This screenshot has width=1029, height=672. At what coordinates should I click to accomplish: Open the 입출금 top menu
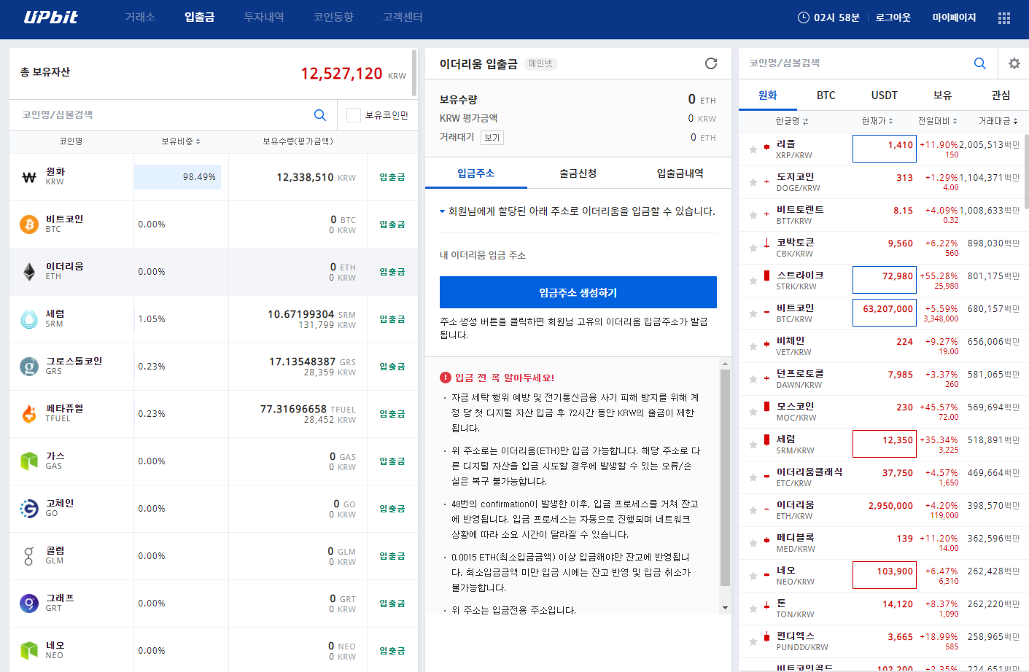199,17
